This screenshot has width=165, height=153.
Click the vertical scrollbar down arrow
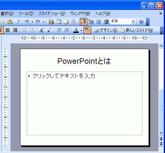click(x=161, y=133)
